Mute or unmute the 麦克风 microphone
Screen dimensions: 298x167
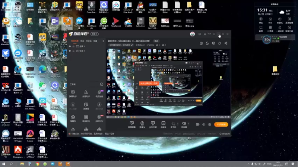click(173, 125)
